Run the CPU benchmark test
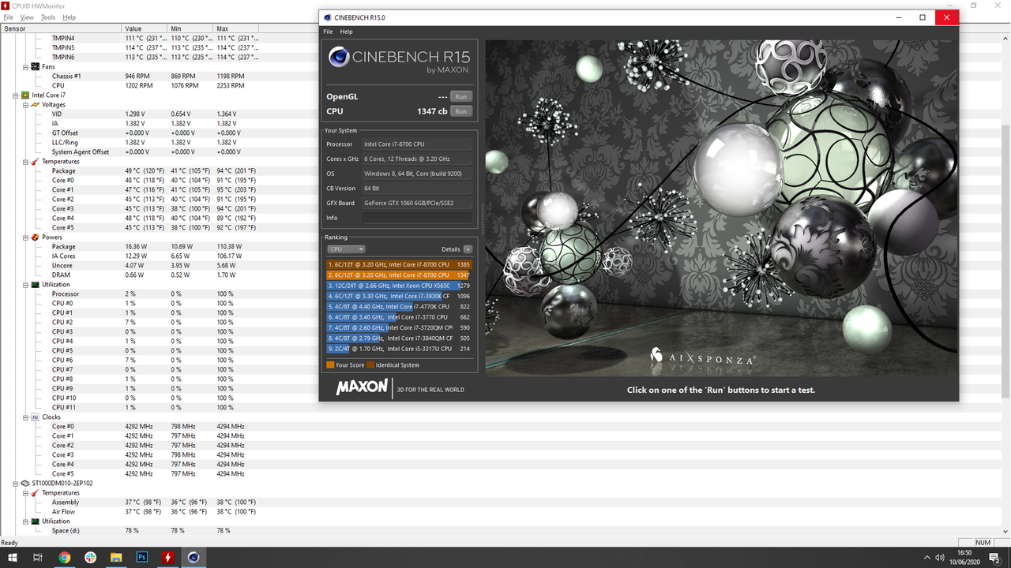1011x568 pixels. (x=460, y=111)
